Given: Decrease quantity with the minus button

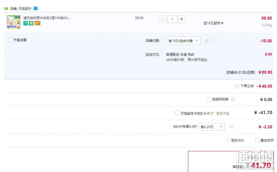Looking at the screenshot, I should click(163, 19).
